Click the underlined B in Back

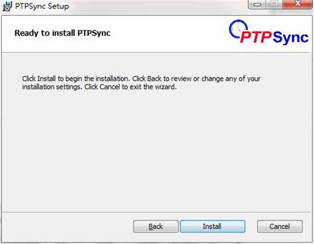coord(151,227)
